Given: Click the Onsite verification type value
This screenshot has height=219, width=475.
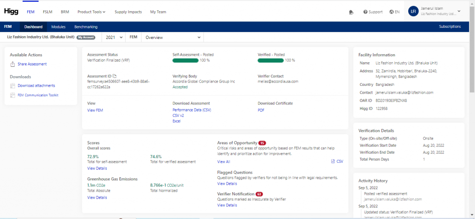Looking at the screenshot, I should coord(428,138).
